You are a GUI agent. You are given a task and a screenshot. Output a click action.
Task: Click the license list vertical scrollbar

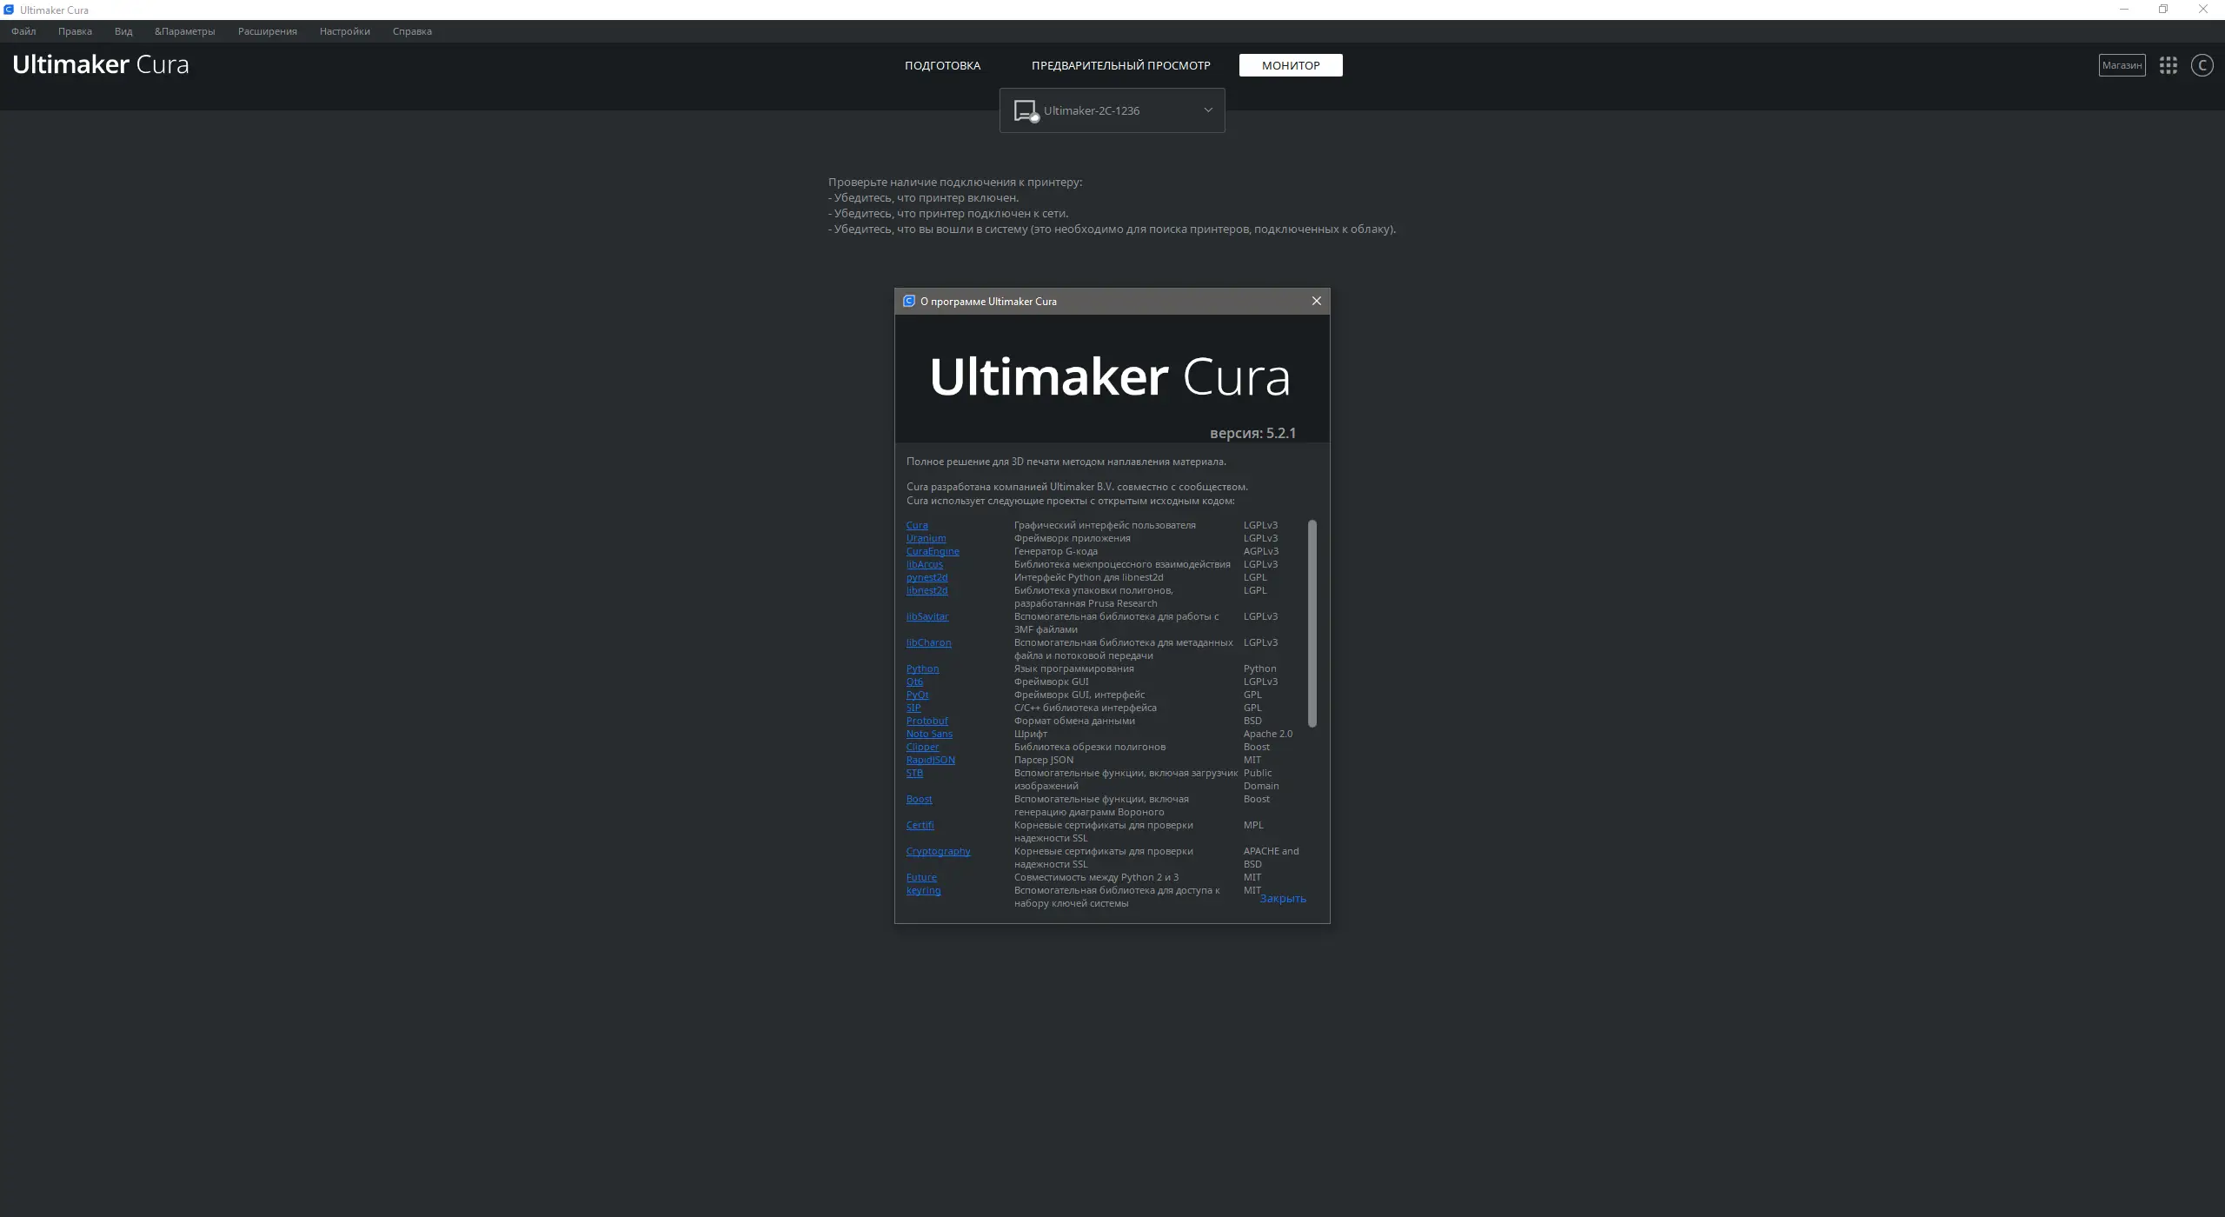pyautogui.click(x=1312, y=622)
